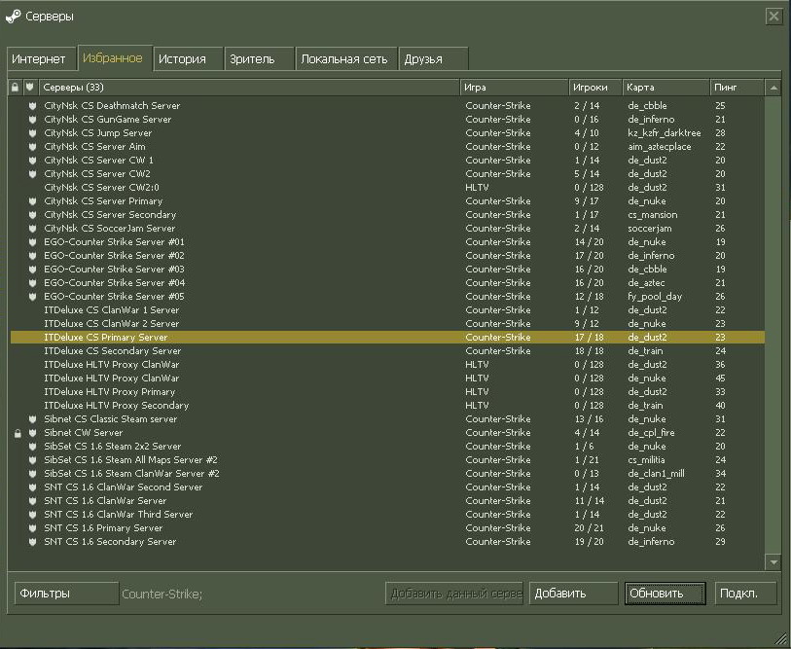Close the Серверы window
The width and height of the screenshot is (791, 649).
[x=773, y=17]
